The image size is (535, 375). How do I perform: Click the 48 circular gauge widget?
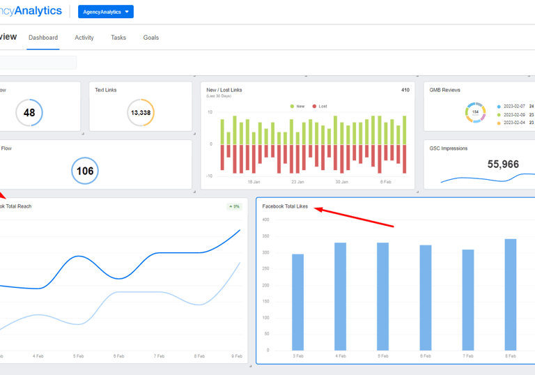(x=29, y=113)
